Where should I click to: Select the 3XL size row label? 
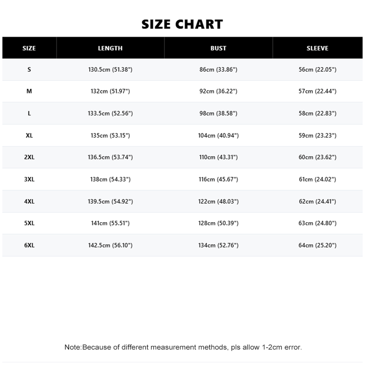pos(29,179)
